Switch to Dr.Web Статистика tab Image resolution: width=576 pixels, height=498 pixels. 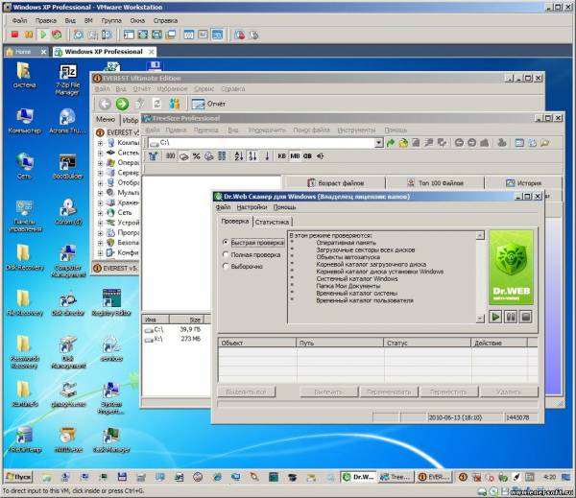click(272, 222)
